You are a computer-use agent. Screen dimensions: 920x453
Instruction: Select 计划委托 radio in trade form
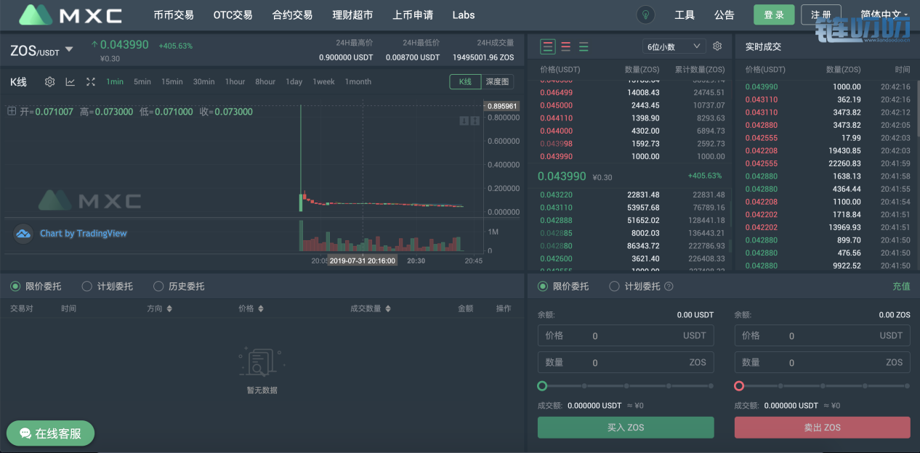(x=614, y=287)
